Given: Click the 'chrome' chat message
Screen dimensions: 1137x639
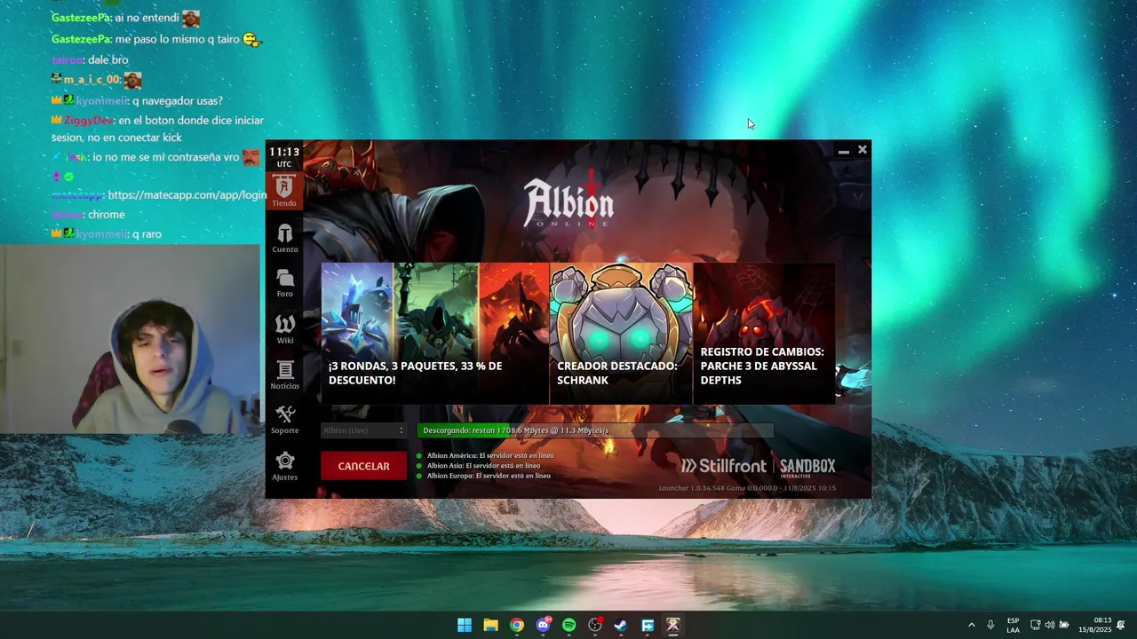Looking at the screenshot, I should [88, 214].
